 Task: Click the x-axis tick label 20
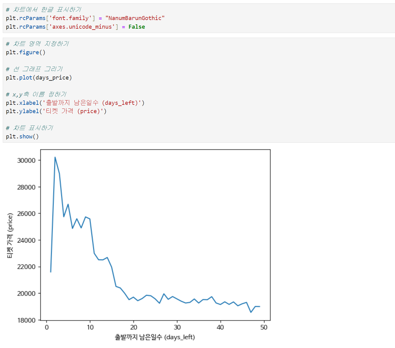click(x=134, y=327)
